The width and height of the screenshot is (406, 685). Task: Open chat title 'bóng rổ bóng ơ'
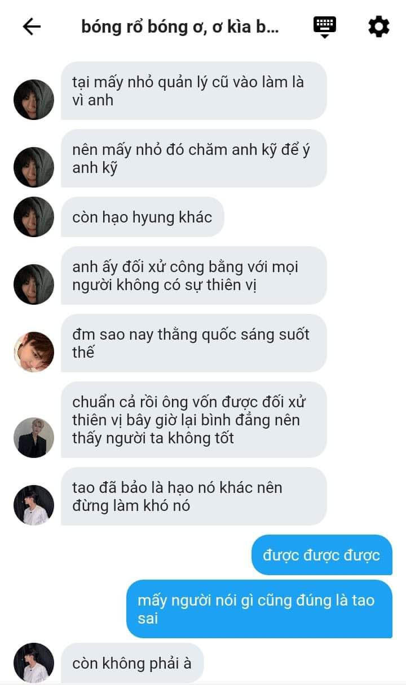click(180, 26)
